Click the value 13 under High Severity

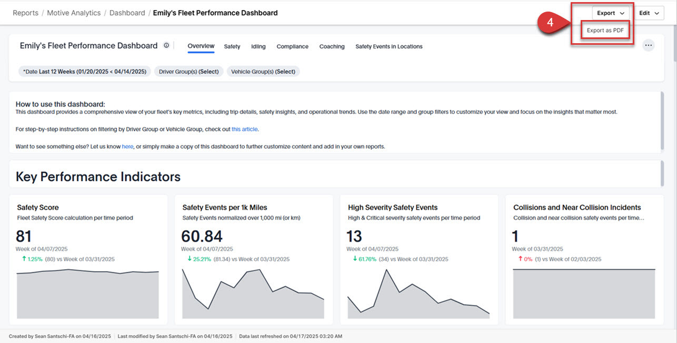tap(354, 236)
